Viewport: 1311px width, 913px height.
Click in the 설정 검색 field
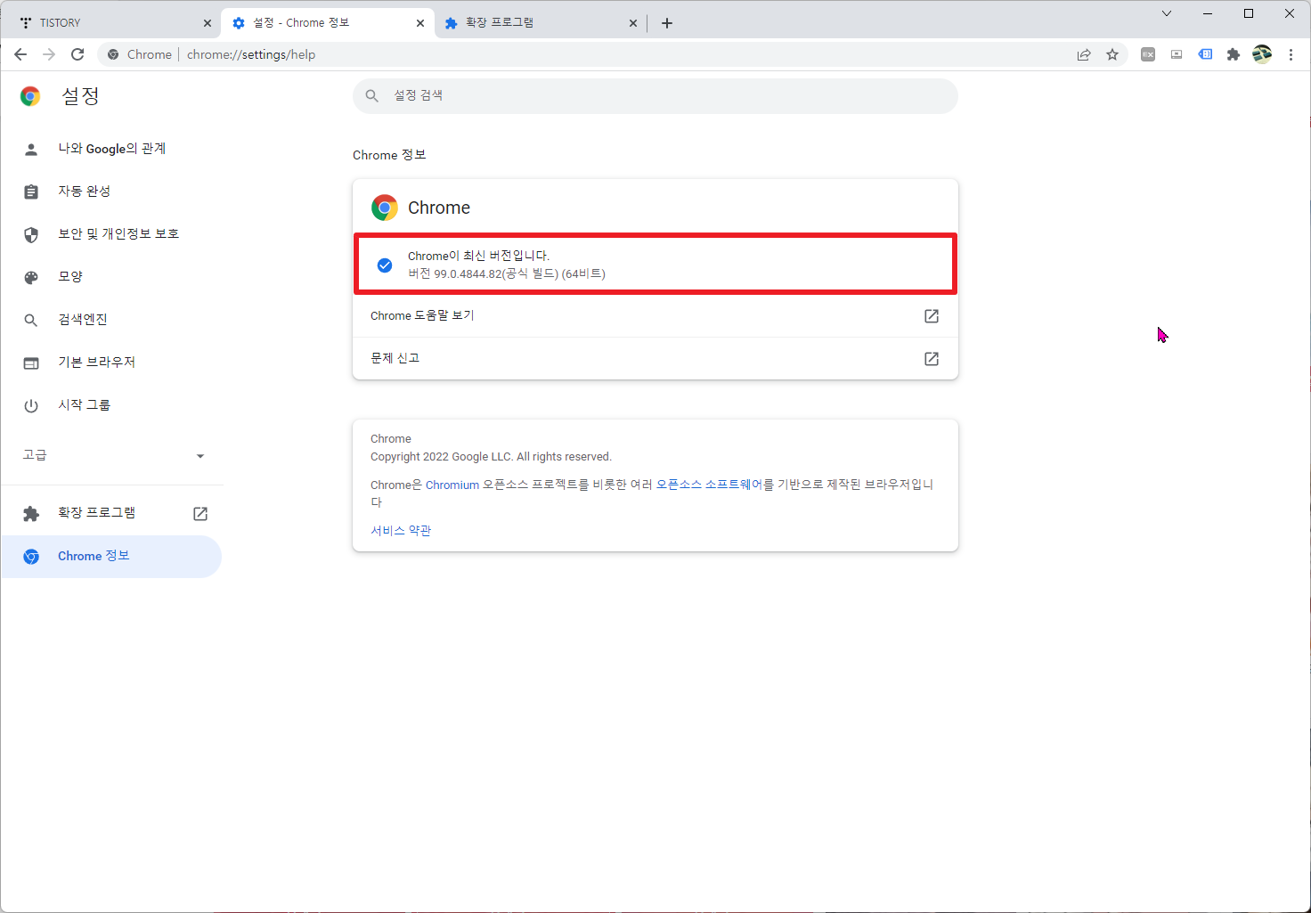(655, 95)
